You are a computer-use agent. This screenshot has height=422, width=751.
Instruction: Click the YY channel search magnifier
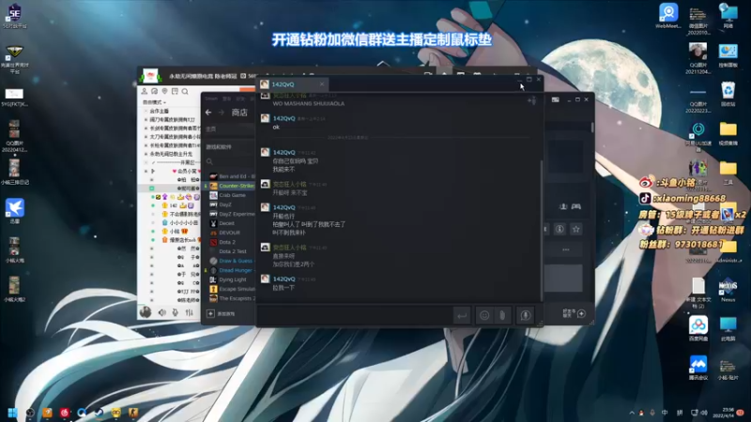point(185,91)
